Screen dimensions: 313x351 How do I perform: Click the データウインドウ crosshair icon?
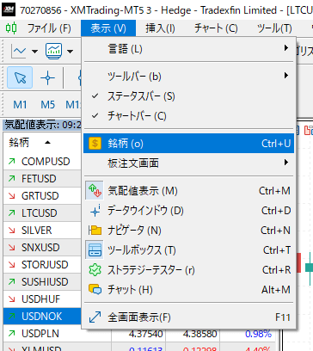coord(95,211)
